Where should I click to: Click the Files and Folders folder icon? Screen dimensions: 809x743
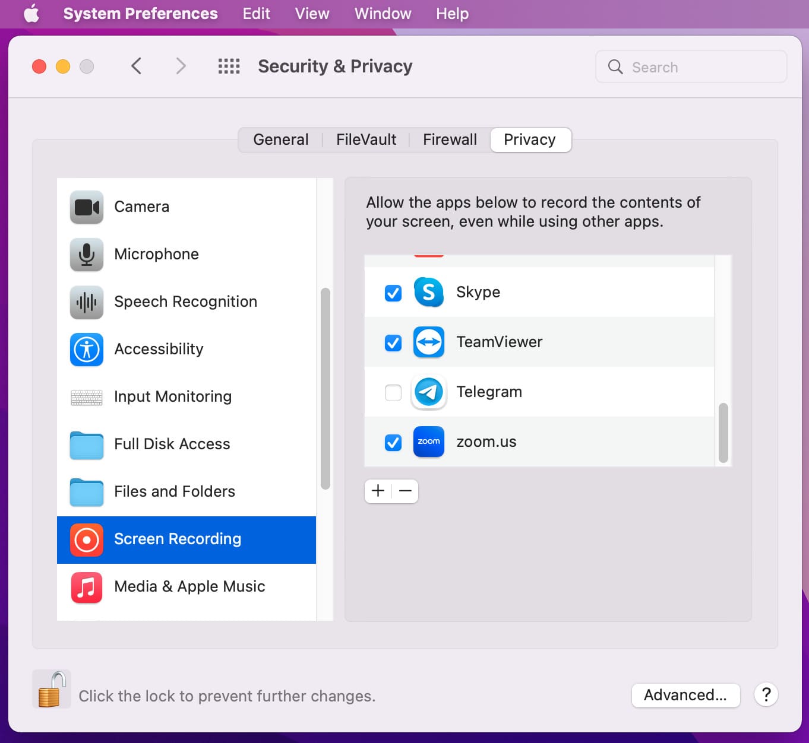pos(87,492)
